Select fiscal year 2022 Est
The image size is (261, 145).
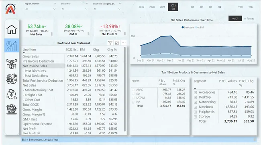(173, 7)
